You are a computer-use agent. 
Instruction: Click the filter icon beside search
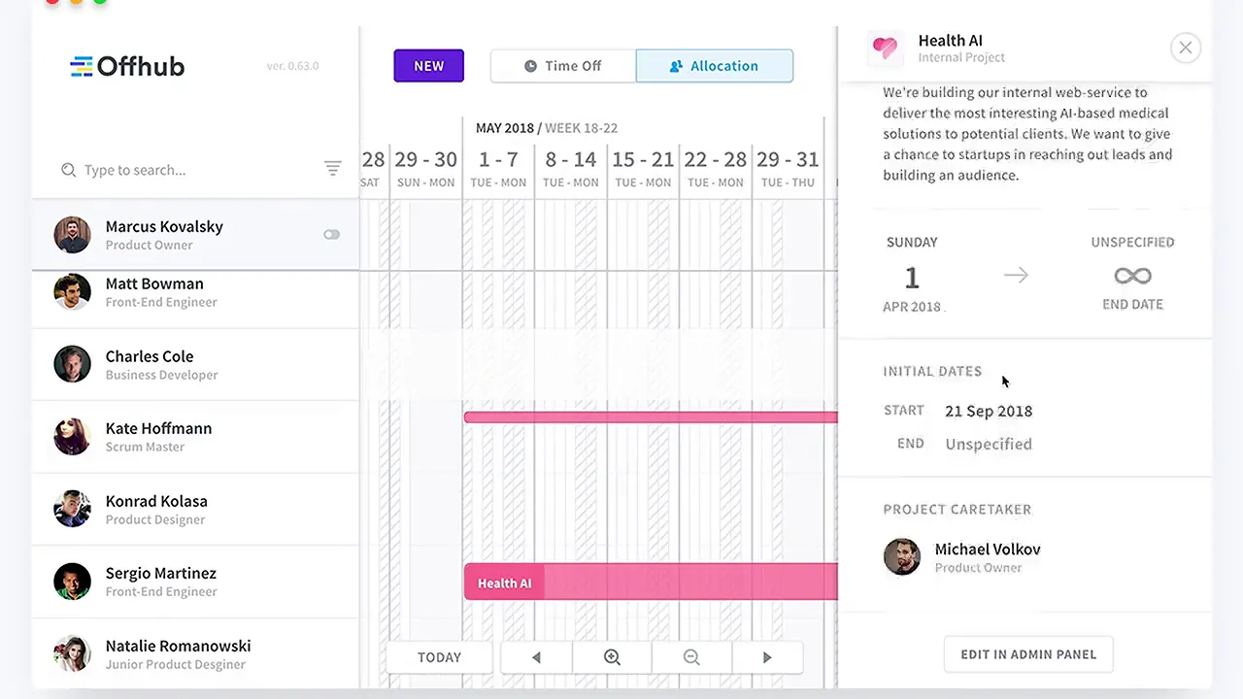(x=332, y=169)
